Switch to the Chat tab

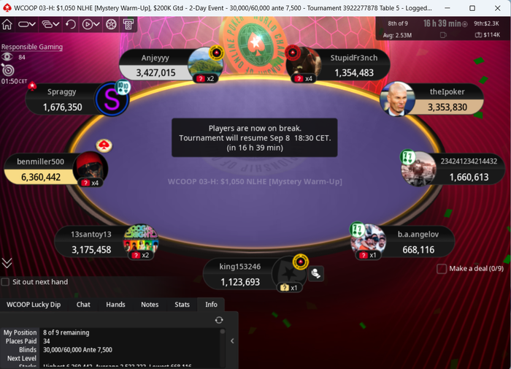(x=83, y=305)
